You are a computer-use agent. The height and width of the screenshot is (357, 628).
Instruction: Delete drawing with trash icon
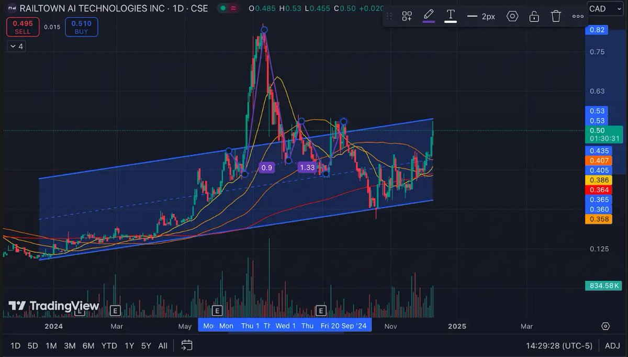pos(556,16)
